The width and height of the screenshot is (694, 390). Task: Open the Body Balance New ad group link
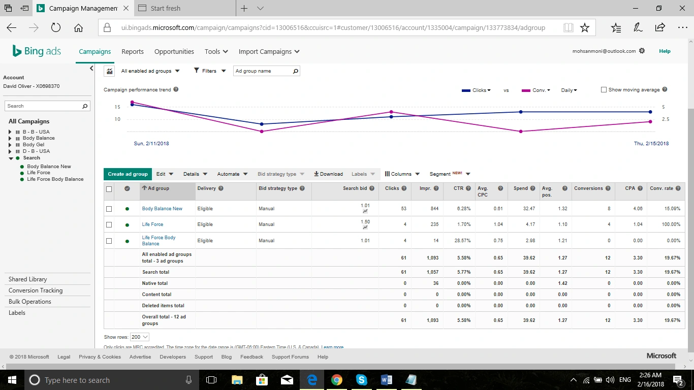click(162, 209)
